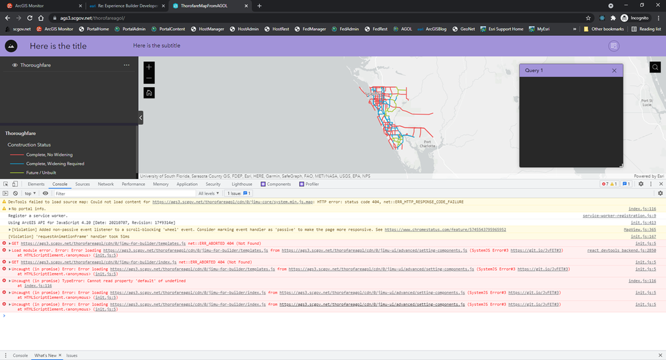Open the 'All levels' log level dropdown
Viewport: 666px width, 360px height.
tap(209, 194)
